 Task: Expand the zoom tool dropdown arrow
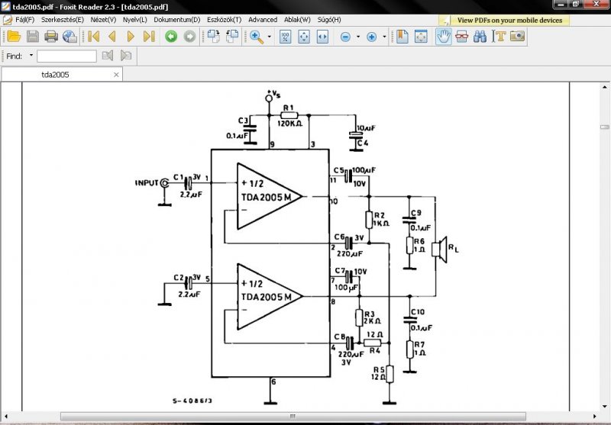[x=270, y=37]
